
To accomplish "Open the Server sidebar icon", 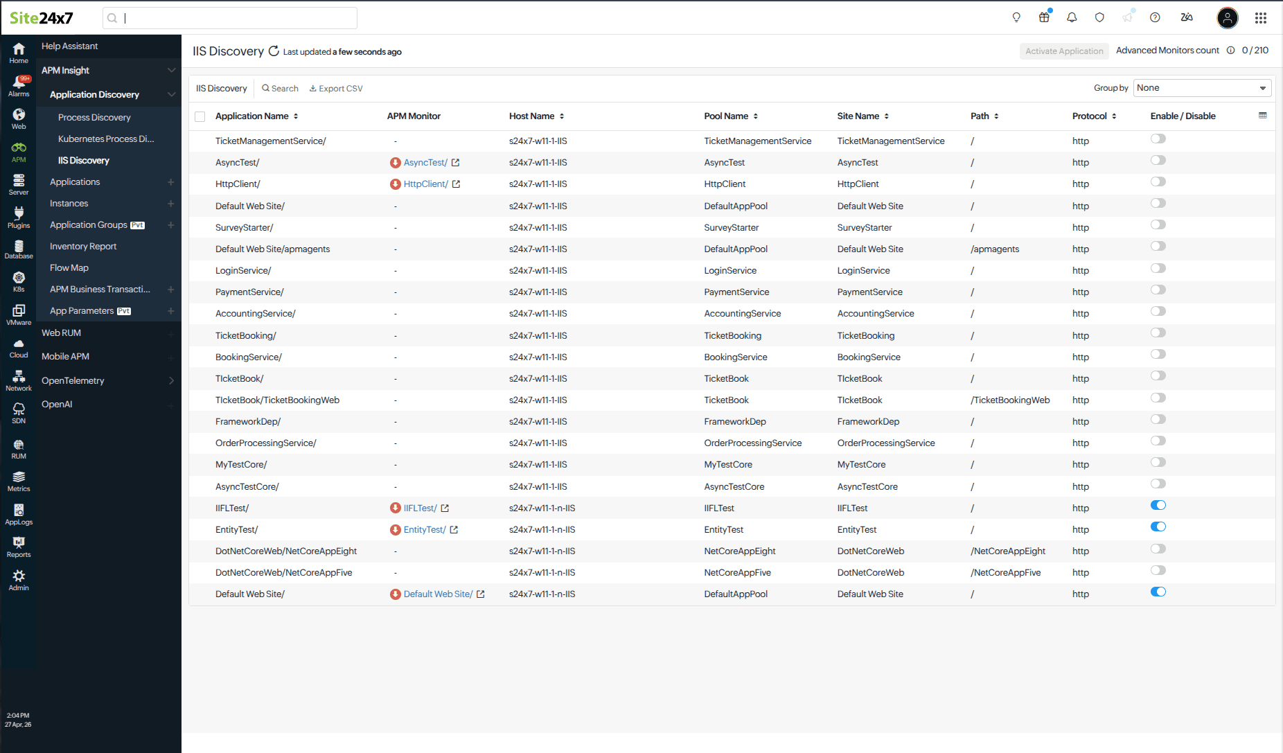I will (19, 184).
